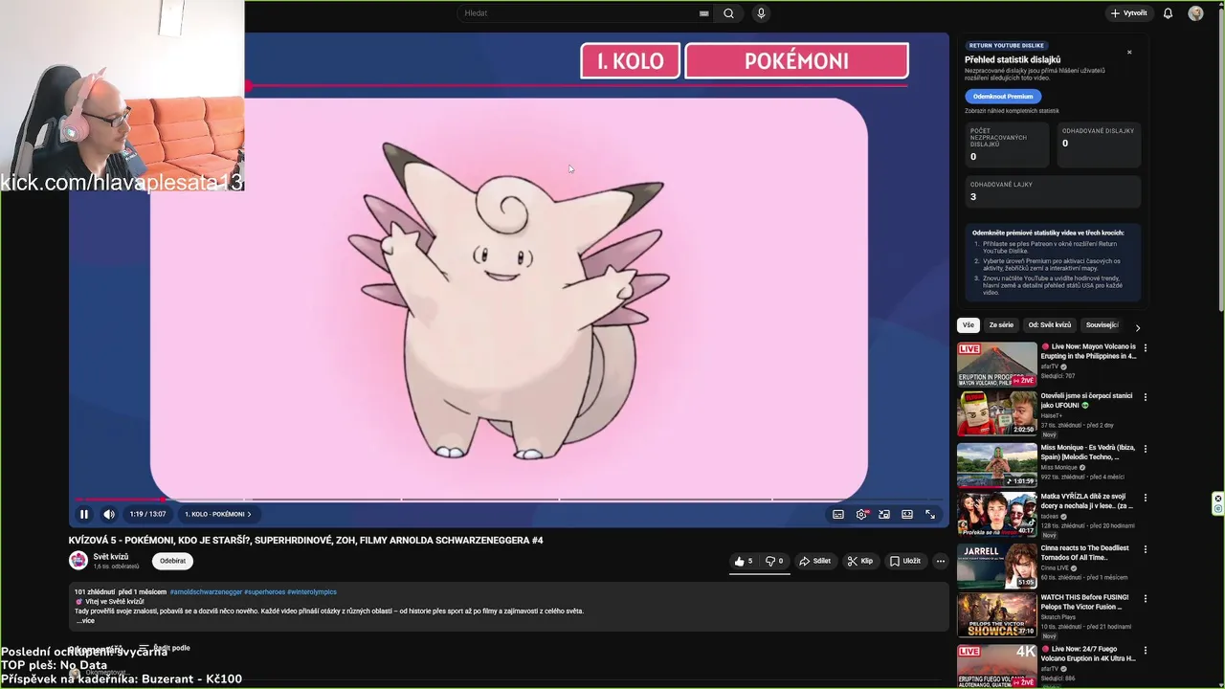Image resolution: width=1225 pixels, height=689 pixels.
Task: Open 'Matka VYŘÍZLA dítě' video title
Action: point(1089,500)
